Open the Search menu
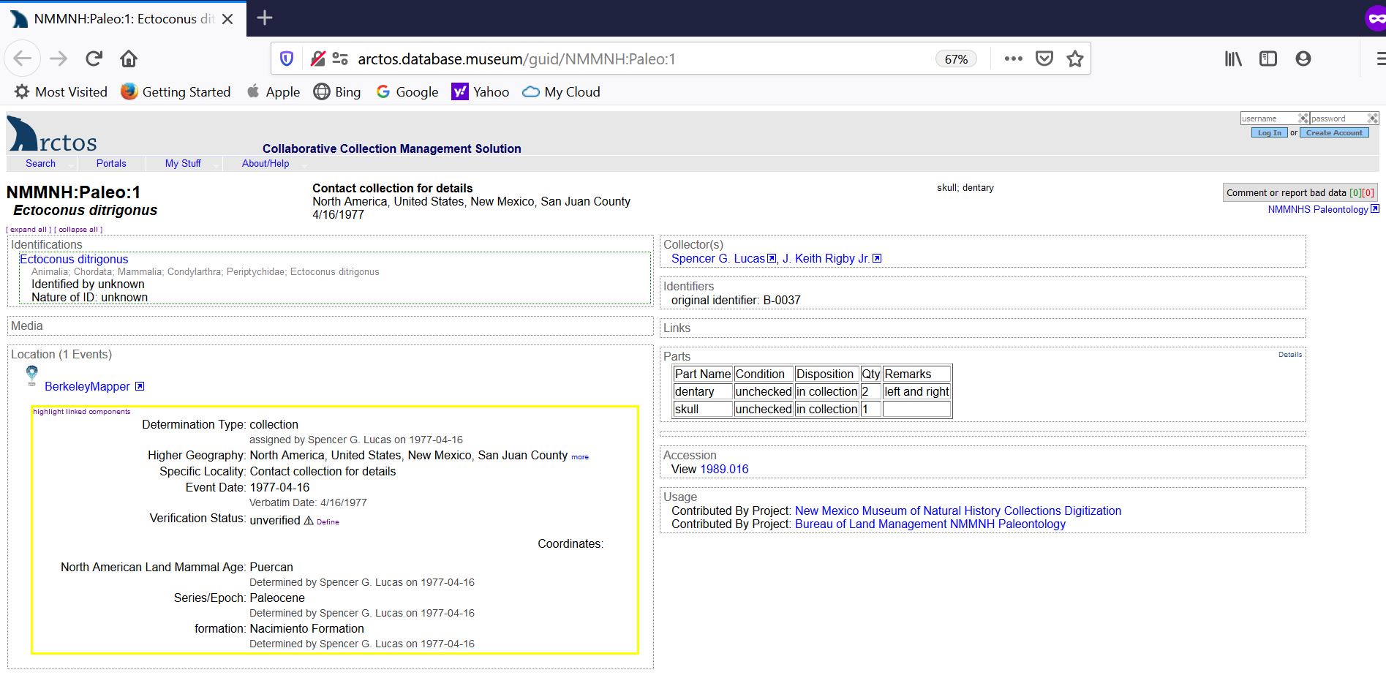The image size is (1386, 678). point(40,164)
